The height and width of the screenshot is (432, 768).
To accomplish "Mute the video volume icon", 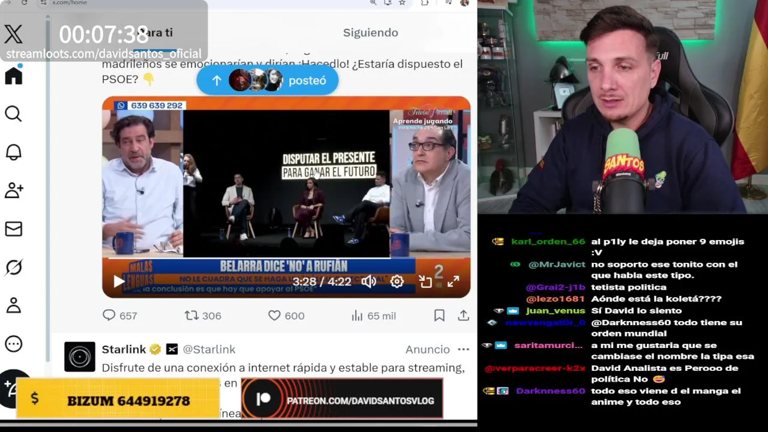I will point(369,281).
